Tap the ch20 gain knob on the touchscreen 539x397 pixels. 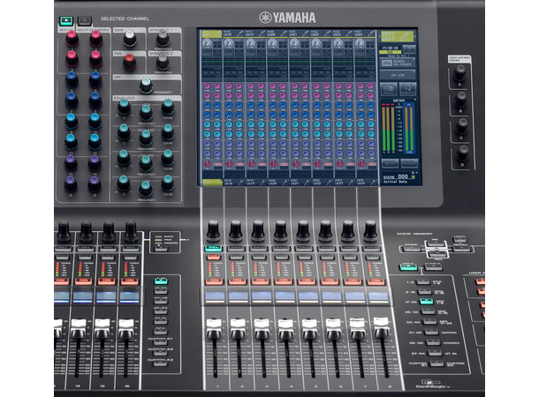(272, 43)
